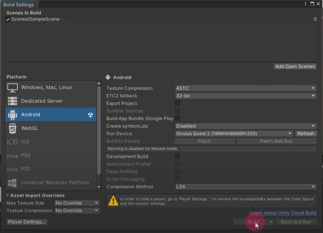Toggle the Script Debugging checkbox
323x233 pixels.
(178, 179)
